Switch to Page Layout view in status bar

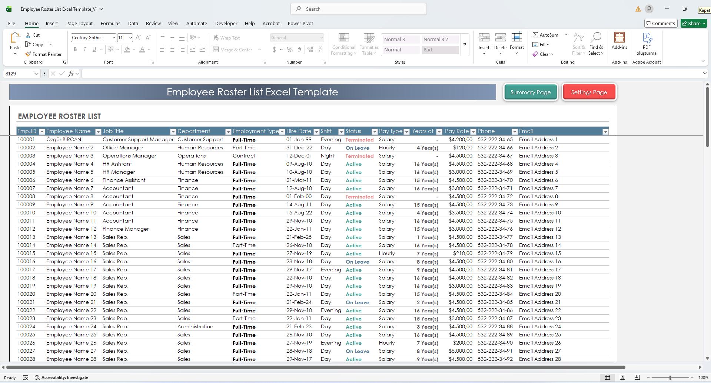pos(622,377)
